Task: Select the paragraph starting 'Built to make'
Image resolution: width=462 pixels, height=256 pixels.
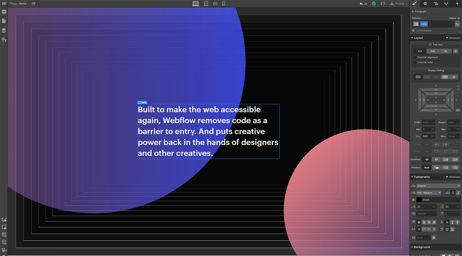Action: click(208, 131)
